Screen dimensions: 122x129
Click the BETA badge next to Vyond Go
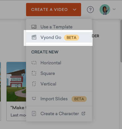coord(72,38)
